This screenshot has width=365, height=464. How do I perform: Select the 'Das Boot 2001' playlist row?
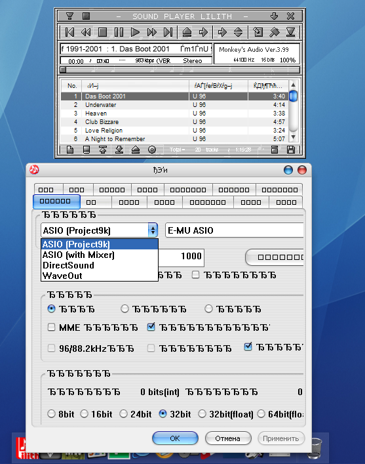pyautogui.click(x=174, y=96)
